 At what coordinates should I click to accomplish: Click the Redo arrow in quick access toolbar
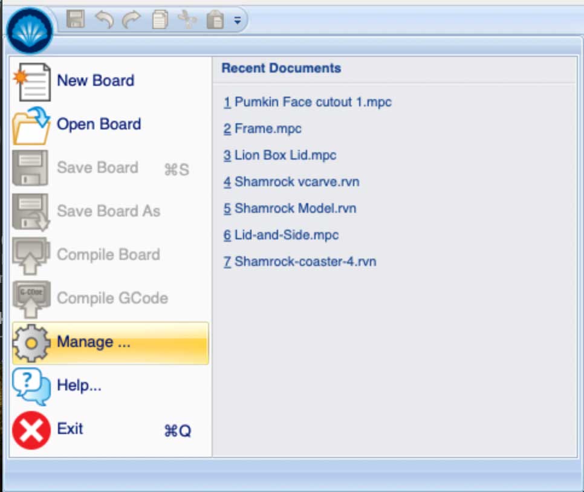(x=131, y=20)
